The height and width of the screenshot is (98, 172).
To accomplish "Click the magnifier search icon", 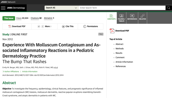I will [169, 8].
